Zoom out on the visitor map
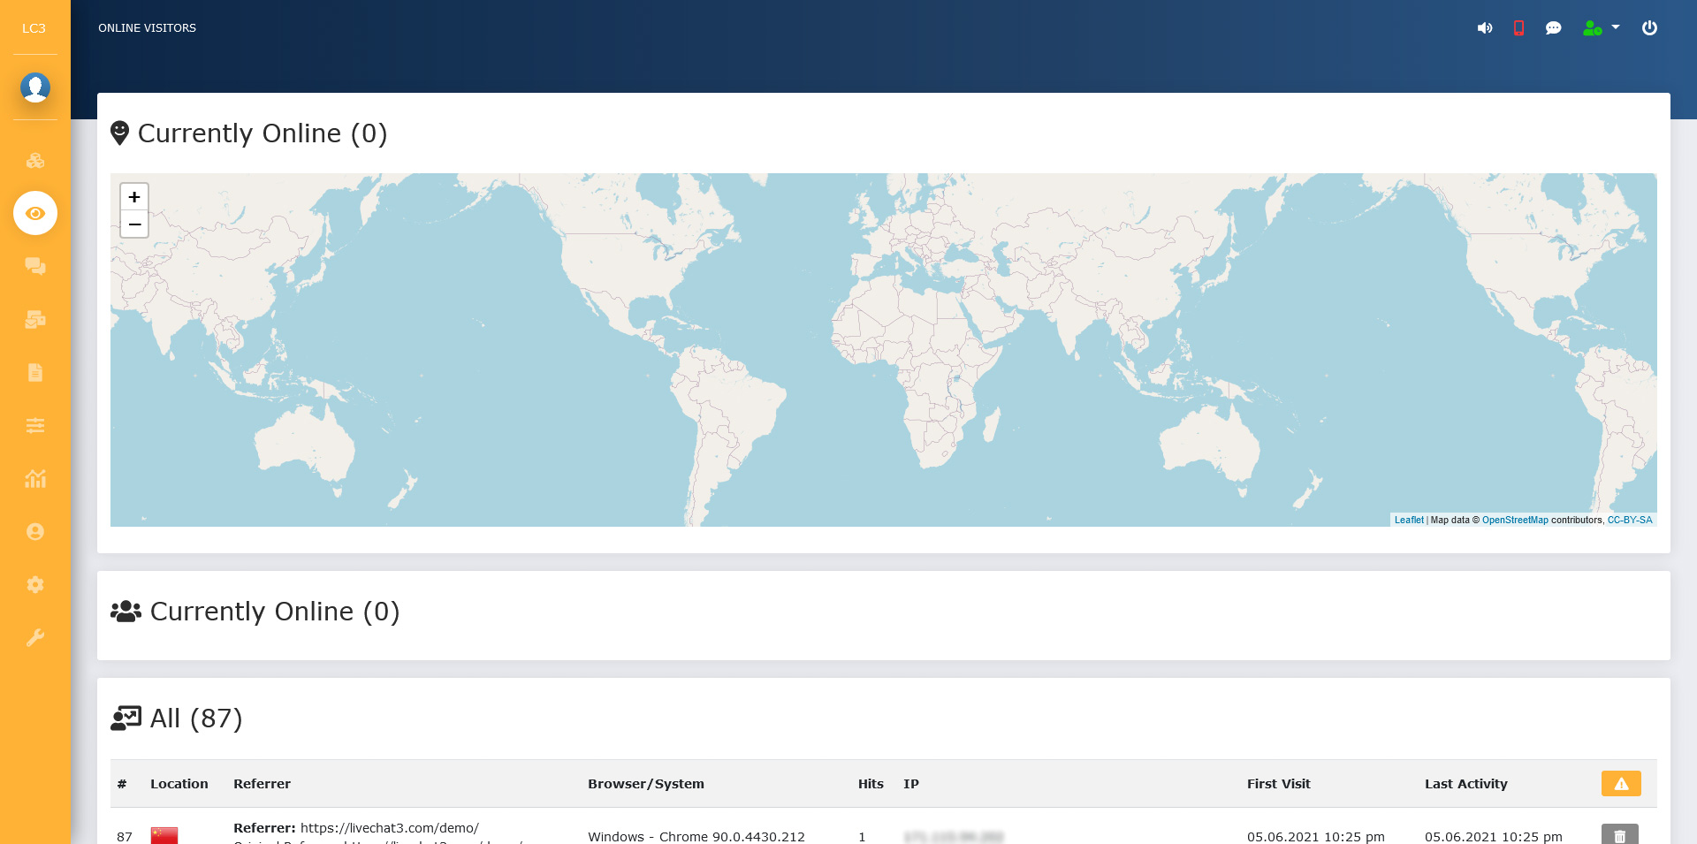Viewport: 1697px width, 844px height. [x=134, y=224]
